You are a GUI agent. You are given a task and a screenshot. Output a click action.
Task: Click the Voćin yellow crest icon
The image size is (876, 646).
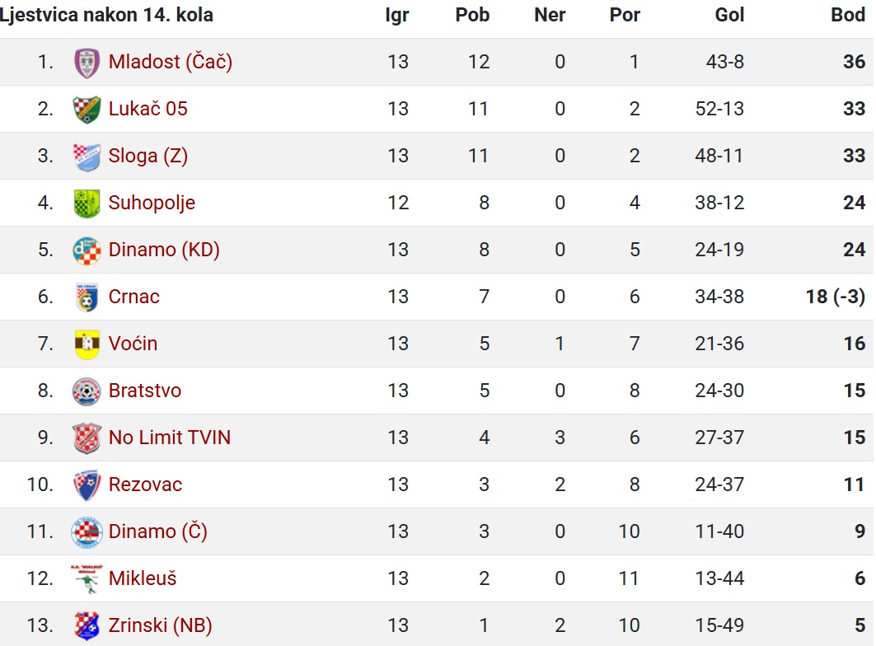(x=87, y=344)
